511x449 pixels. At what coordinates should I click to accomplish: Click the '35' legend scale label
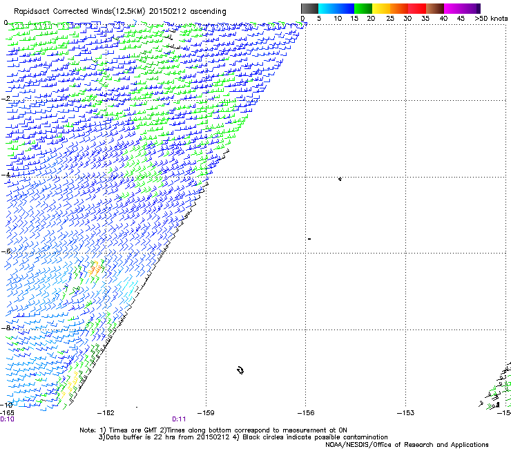point(425,19)
